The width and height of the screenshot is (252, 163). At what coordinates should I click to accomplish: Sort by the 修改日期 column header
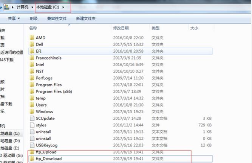(x=121, y=28)
